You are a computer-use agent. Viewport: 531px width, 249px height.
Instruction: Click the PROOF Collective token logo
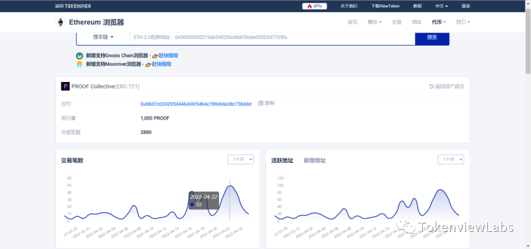point(65,86)
